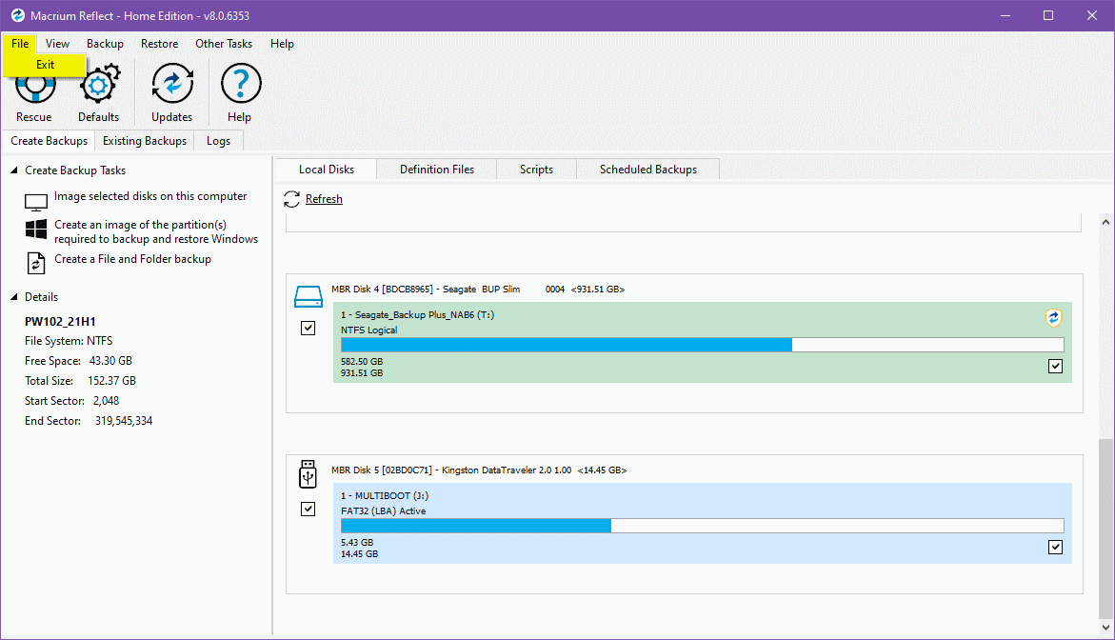Choose Exit from the File menu

coord(45,65)
